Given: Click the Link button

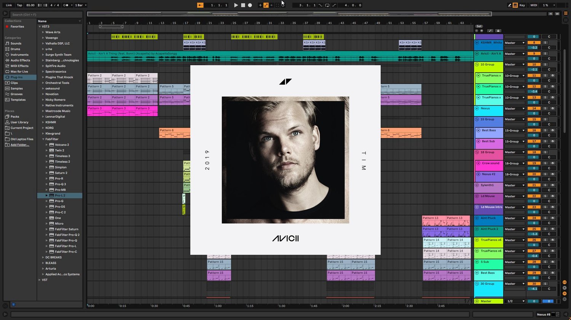Looking at the screenshot, I should [x=9, y=5].
